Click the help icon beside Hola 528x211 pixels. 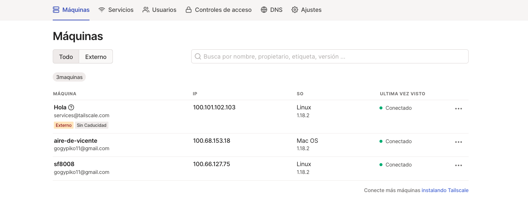[71, 108]
